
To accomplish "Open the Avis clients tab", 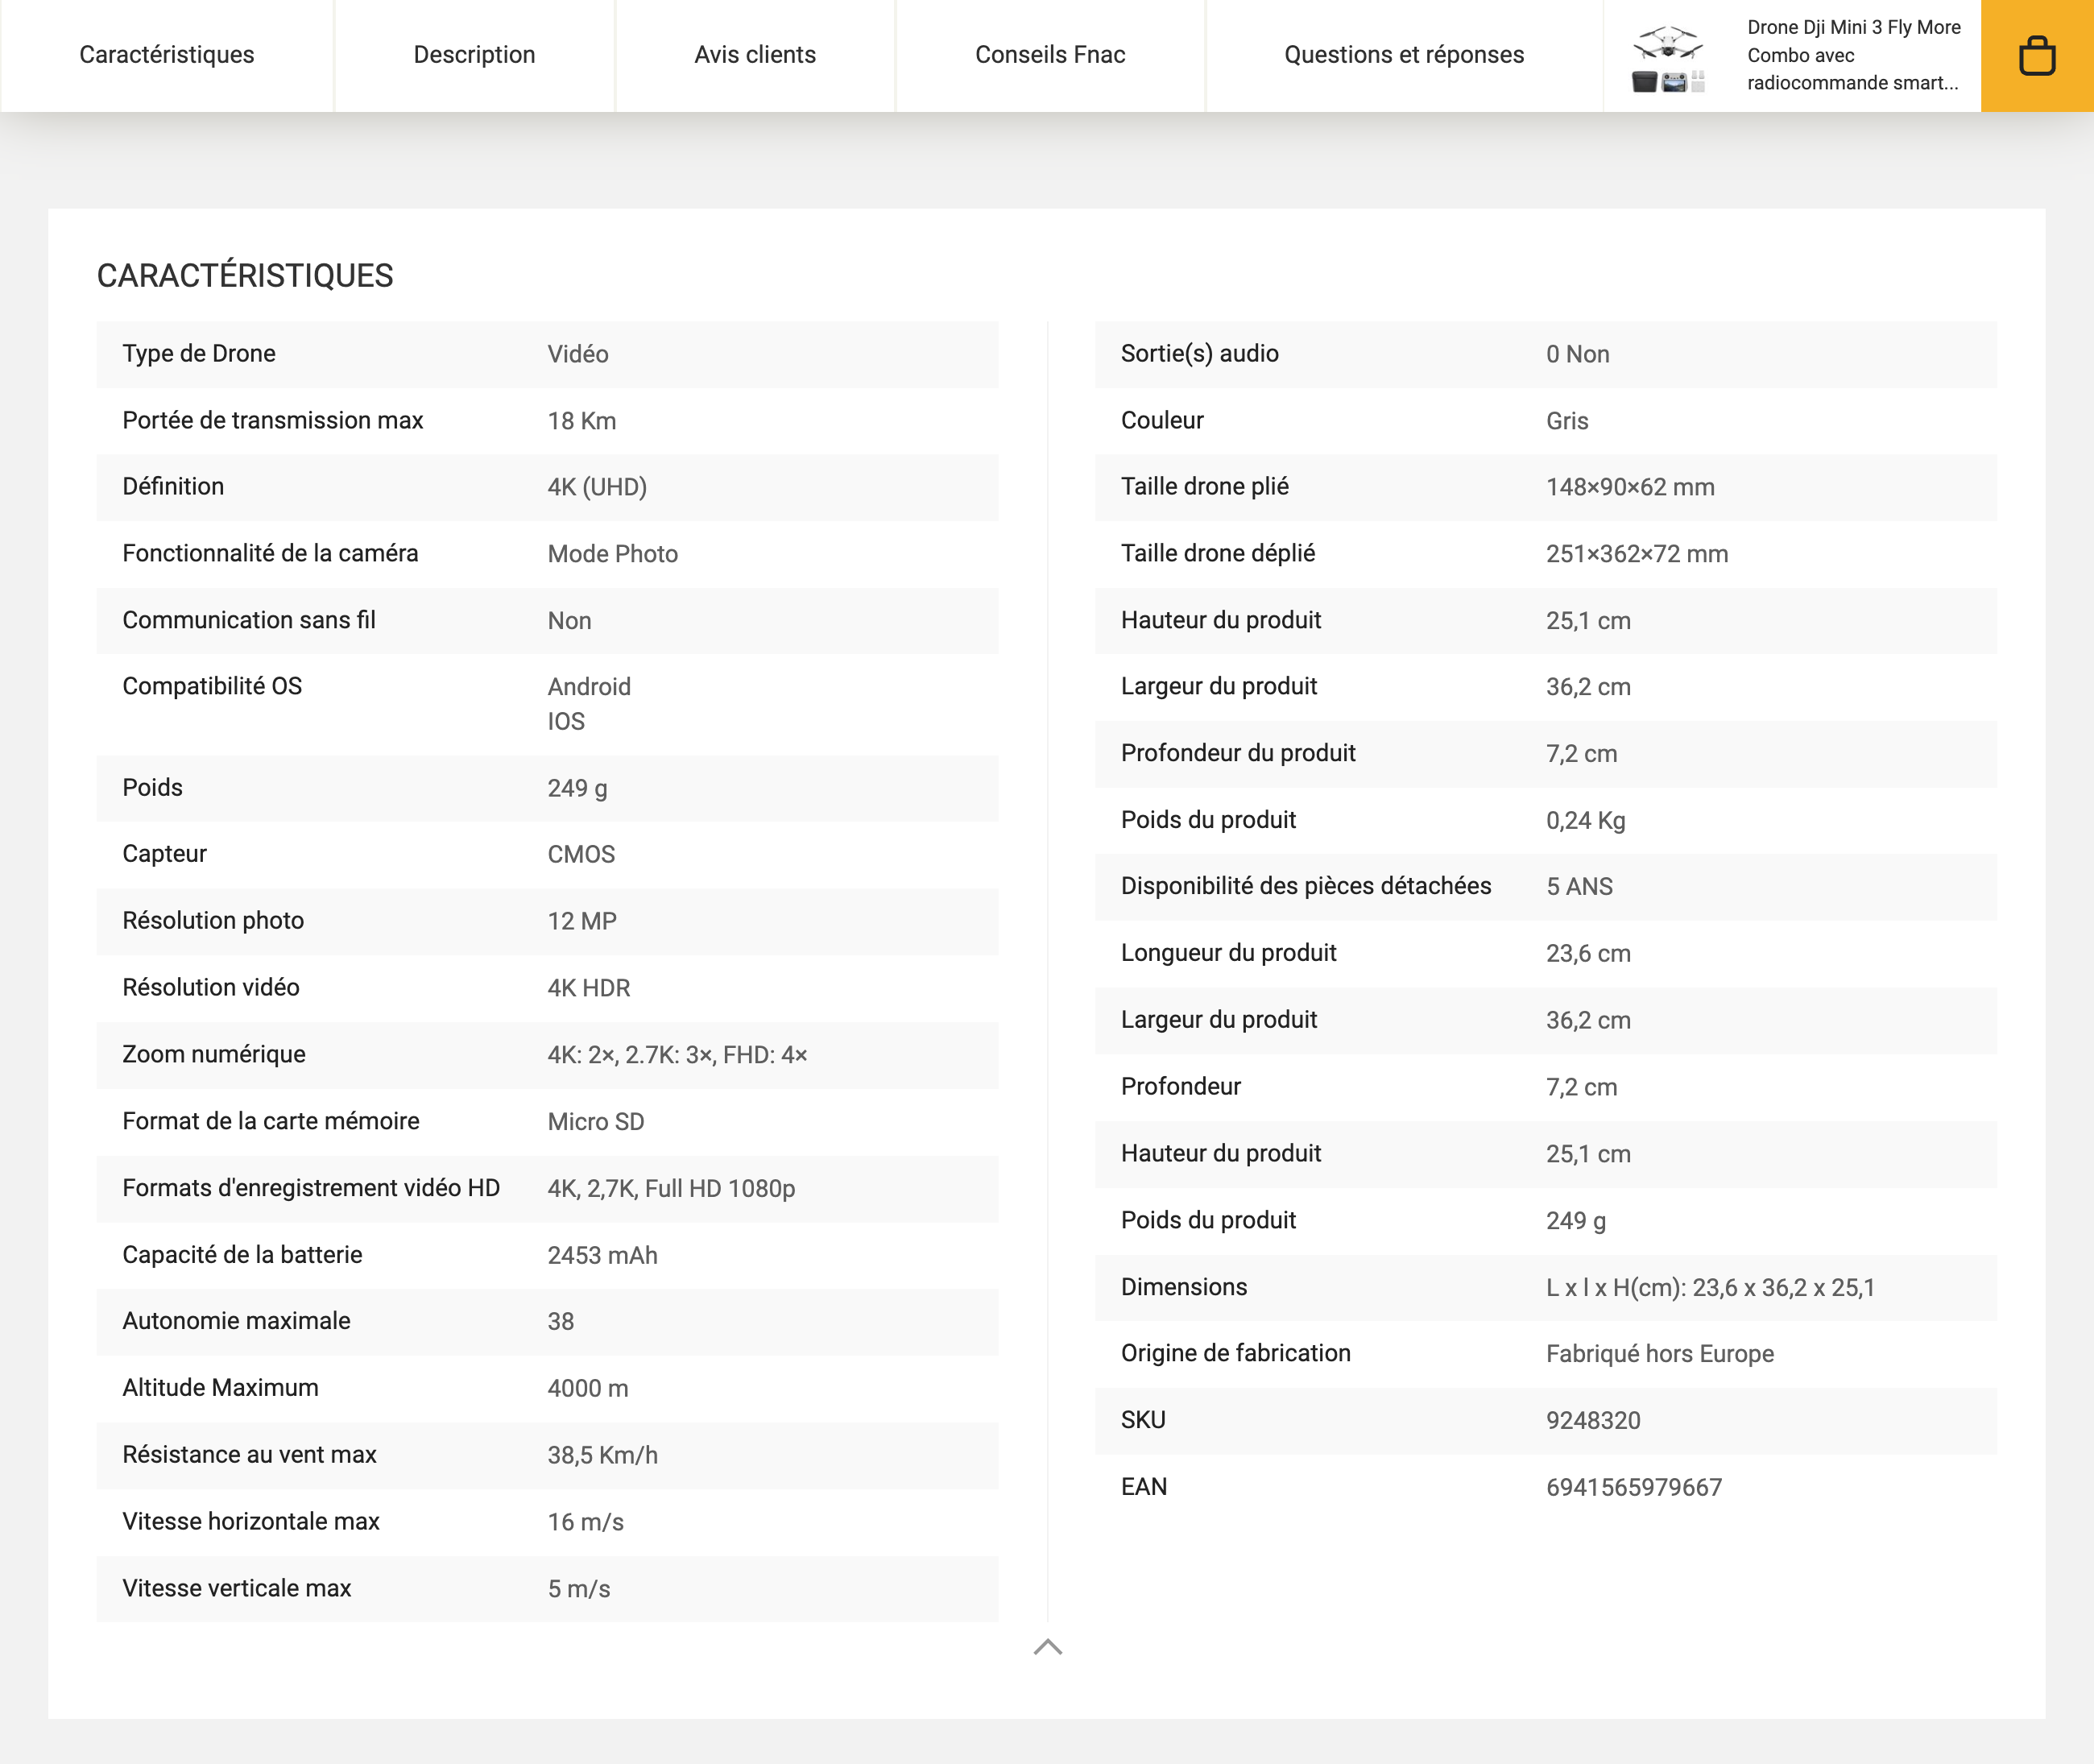I will point(754,55).
